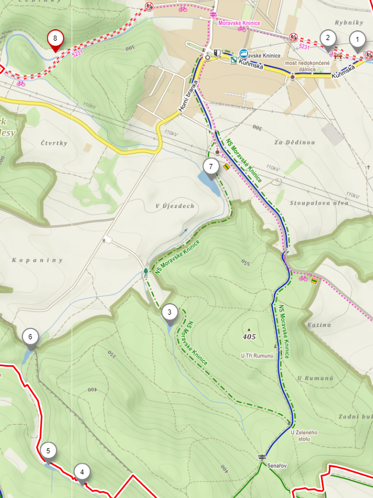This screenshot has width=373, height=498.
Task: Click the cycle route 5231 label near marker 8
Action: [x=77, y=54]
